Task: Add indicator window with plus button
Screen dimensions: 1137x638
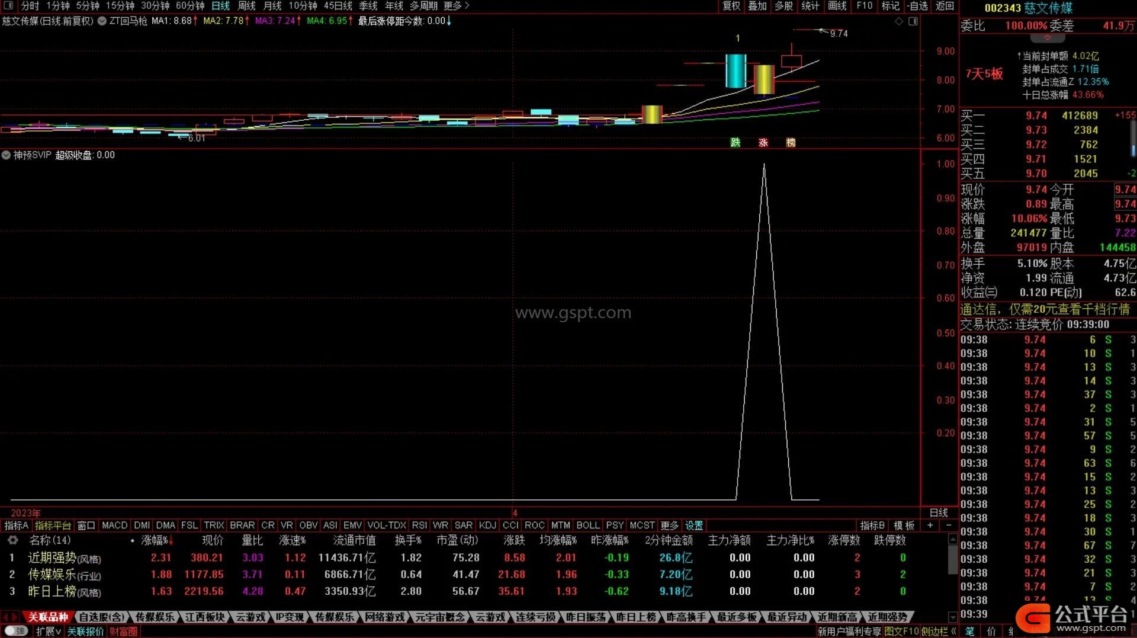Action: pyautogui.click(x=930, y=525)
